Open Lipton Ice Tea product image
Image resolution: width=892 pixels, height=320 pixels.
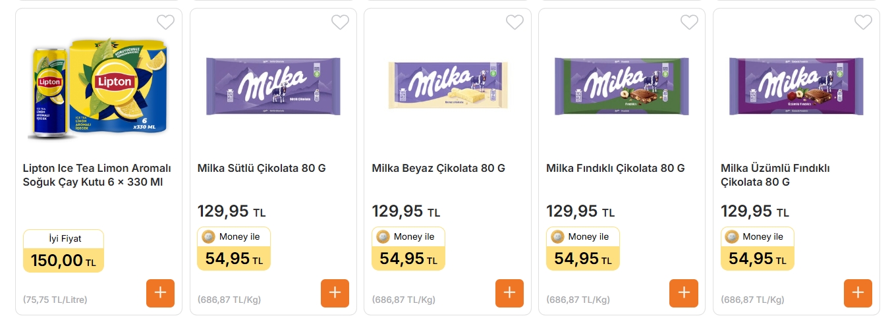pyautogui.click(x=99, y=89)
